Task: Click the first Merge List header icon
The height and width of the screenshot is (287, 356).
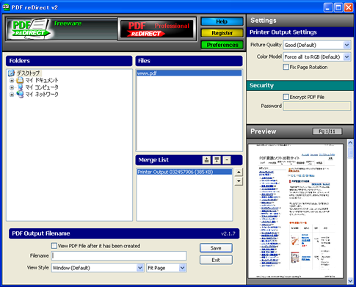Action: [207, 160]
